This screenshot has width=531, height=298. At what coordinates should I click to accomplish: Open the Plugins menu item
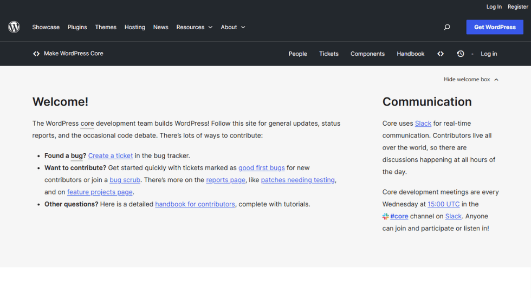point(77,27)
